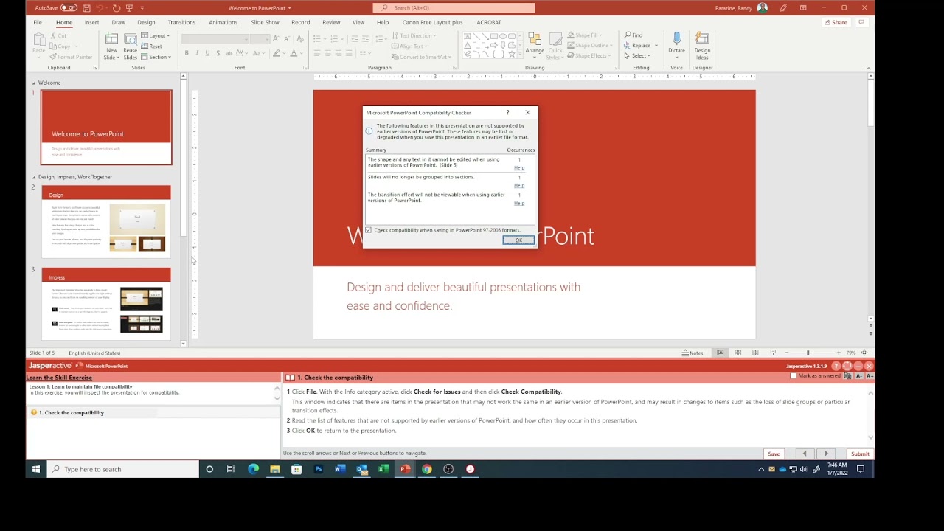Open Customize Quick Access Toolbar dropdown
Screen dimensions: 944x531
point(142,8)
